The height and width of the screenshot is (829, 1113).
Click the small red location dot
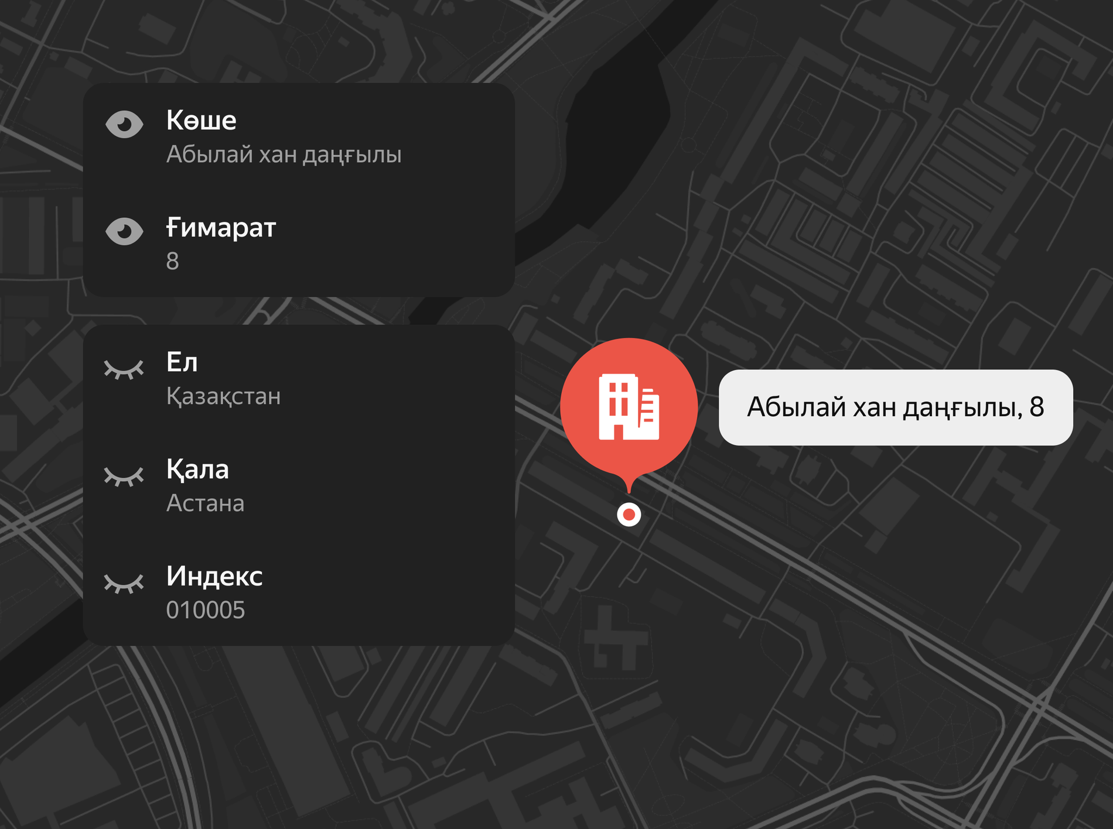[629, 515]
